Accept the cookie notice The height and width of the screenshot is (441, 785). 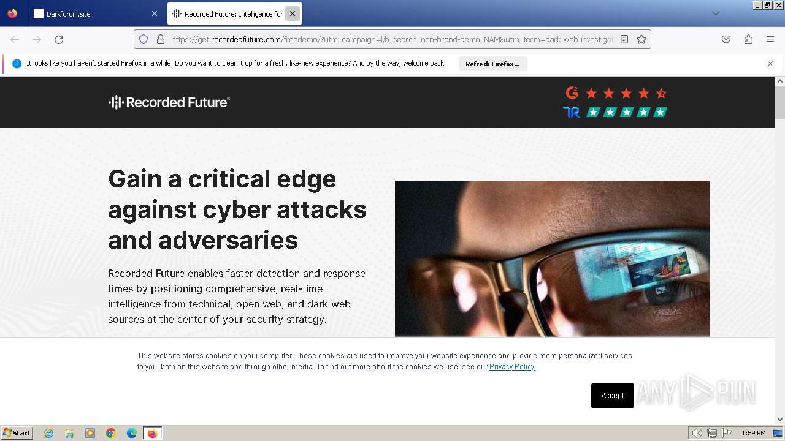pos(613,396)
